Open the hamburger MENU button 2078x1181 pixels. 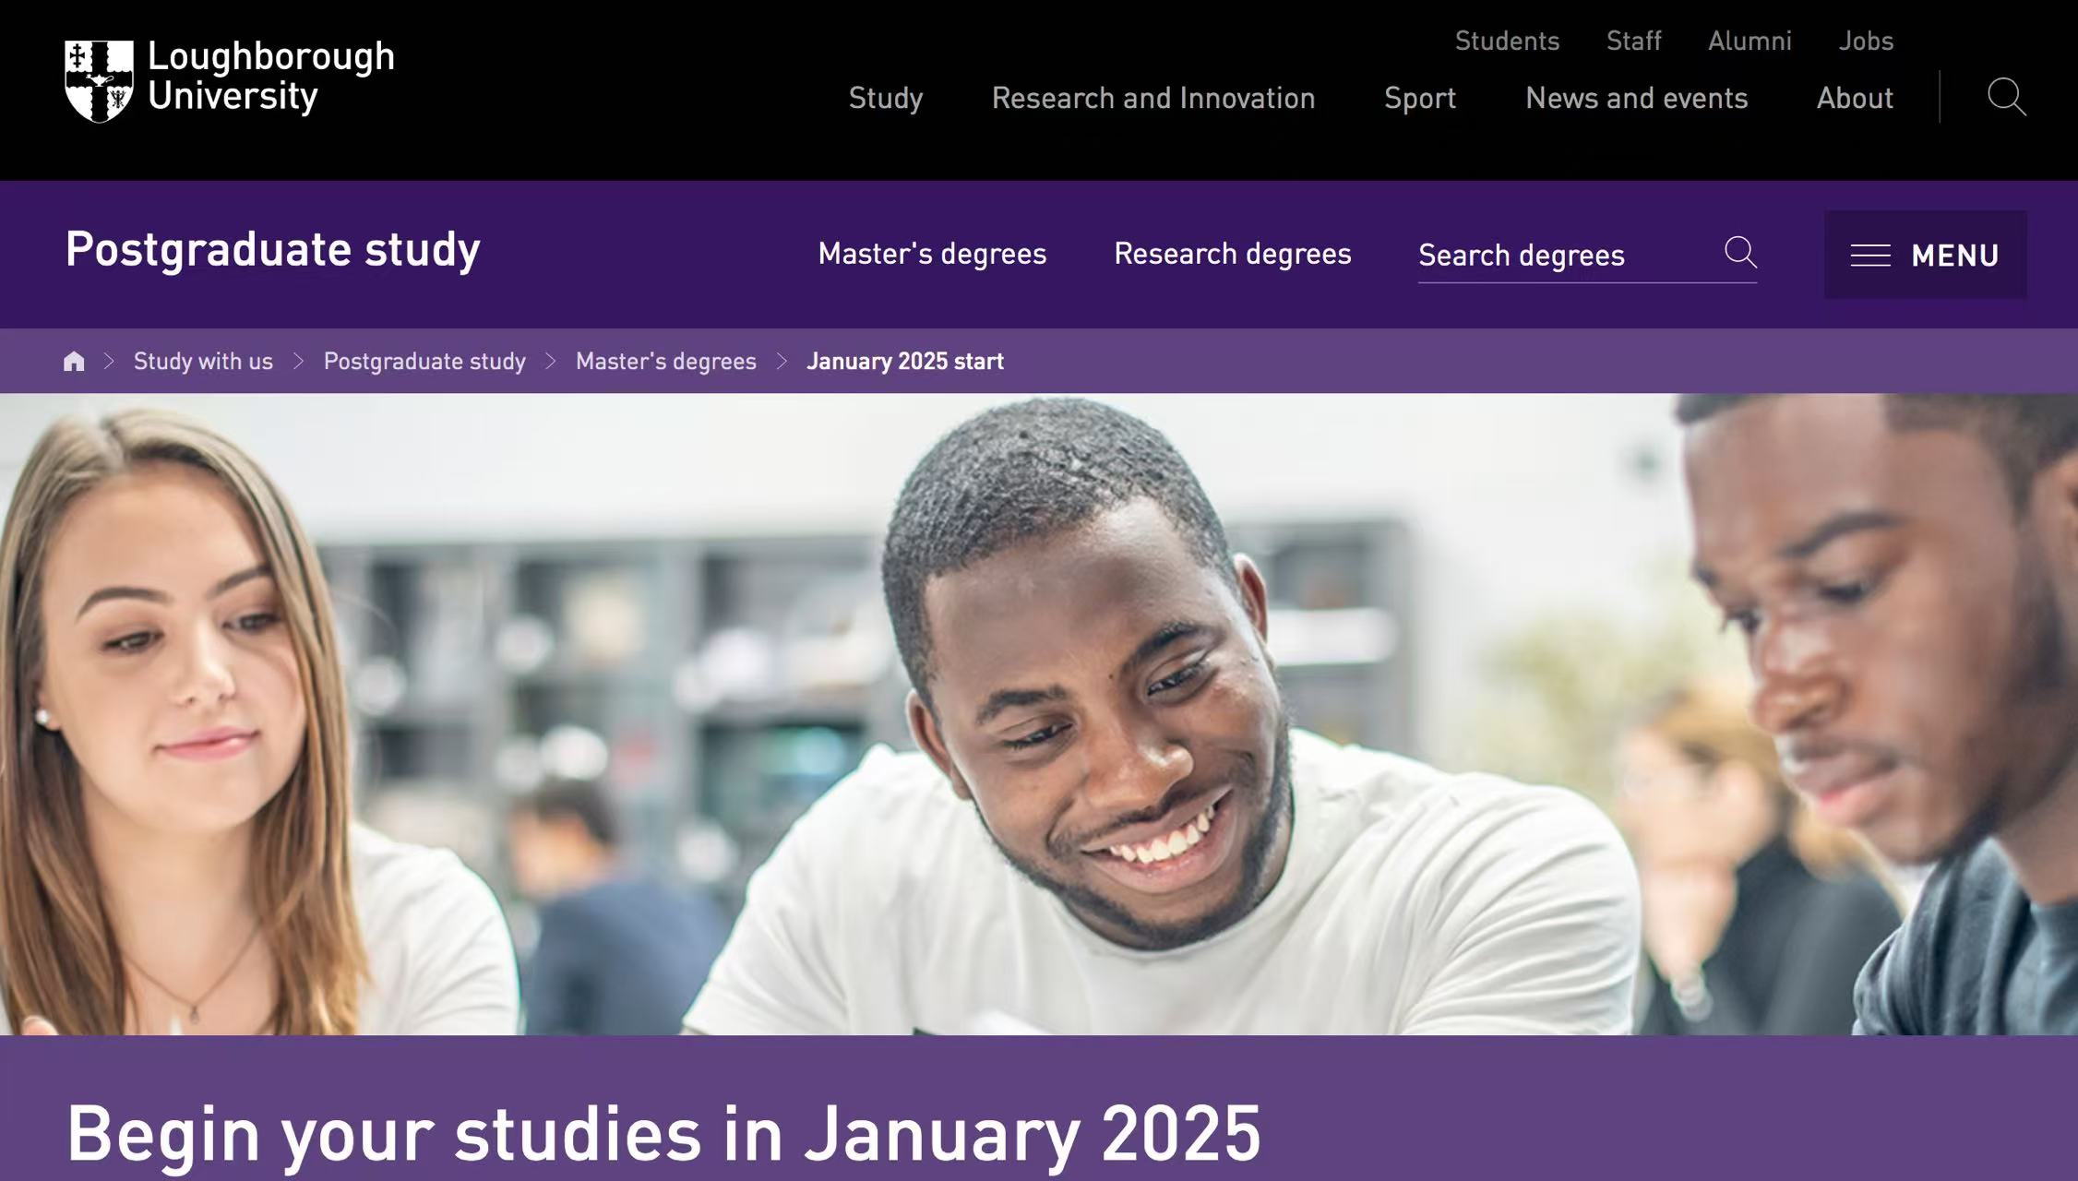1925,255
